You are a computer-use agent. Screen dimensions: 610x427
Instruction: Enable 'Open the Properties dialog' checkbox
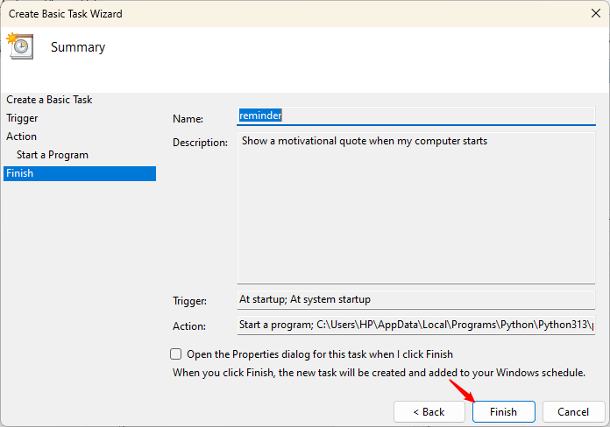pyautogui.click(x=176, y=354)
